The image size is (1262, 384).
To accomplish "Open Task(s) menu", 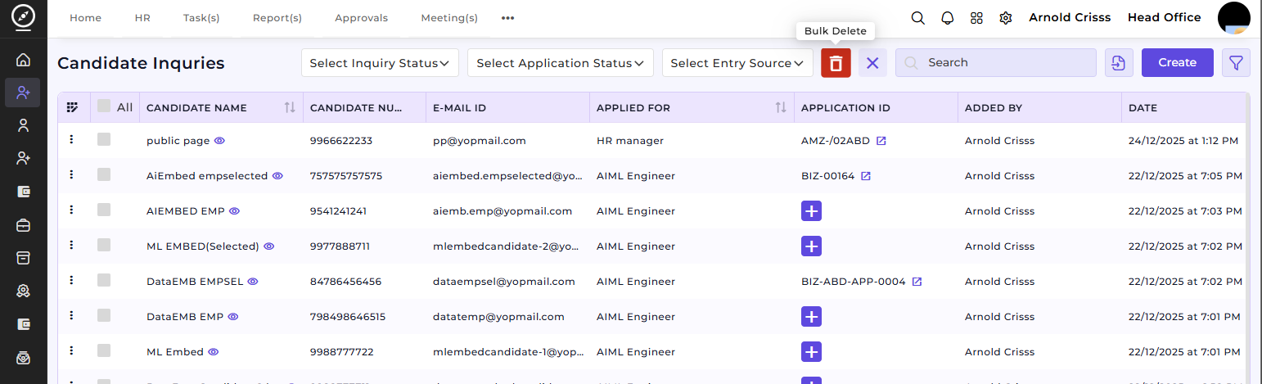I will point(201,18).
